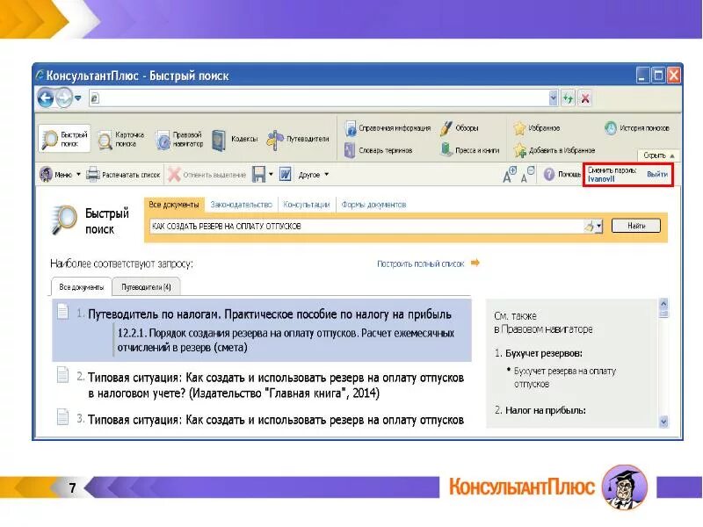This screenshot has width=703, height=527.
Task: Open Словарь терминов
Action: 379,150
